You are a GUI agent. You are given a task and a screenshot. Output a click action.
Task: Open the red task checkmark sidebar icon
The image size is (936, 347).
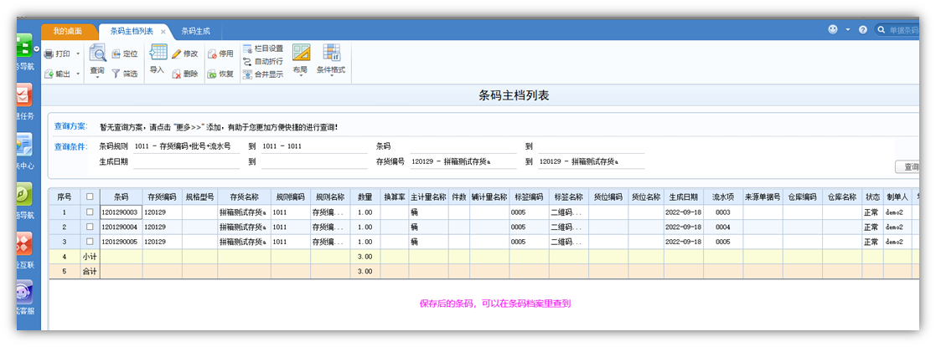[x=23, y=96]
